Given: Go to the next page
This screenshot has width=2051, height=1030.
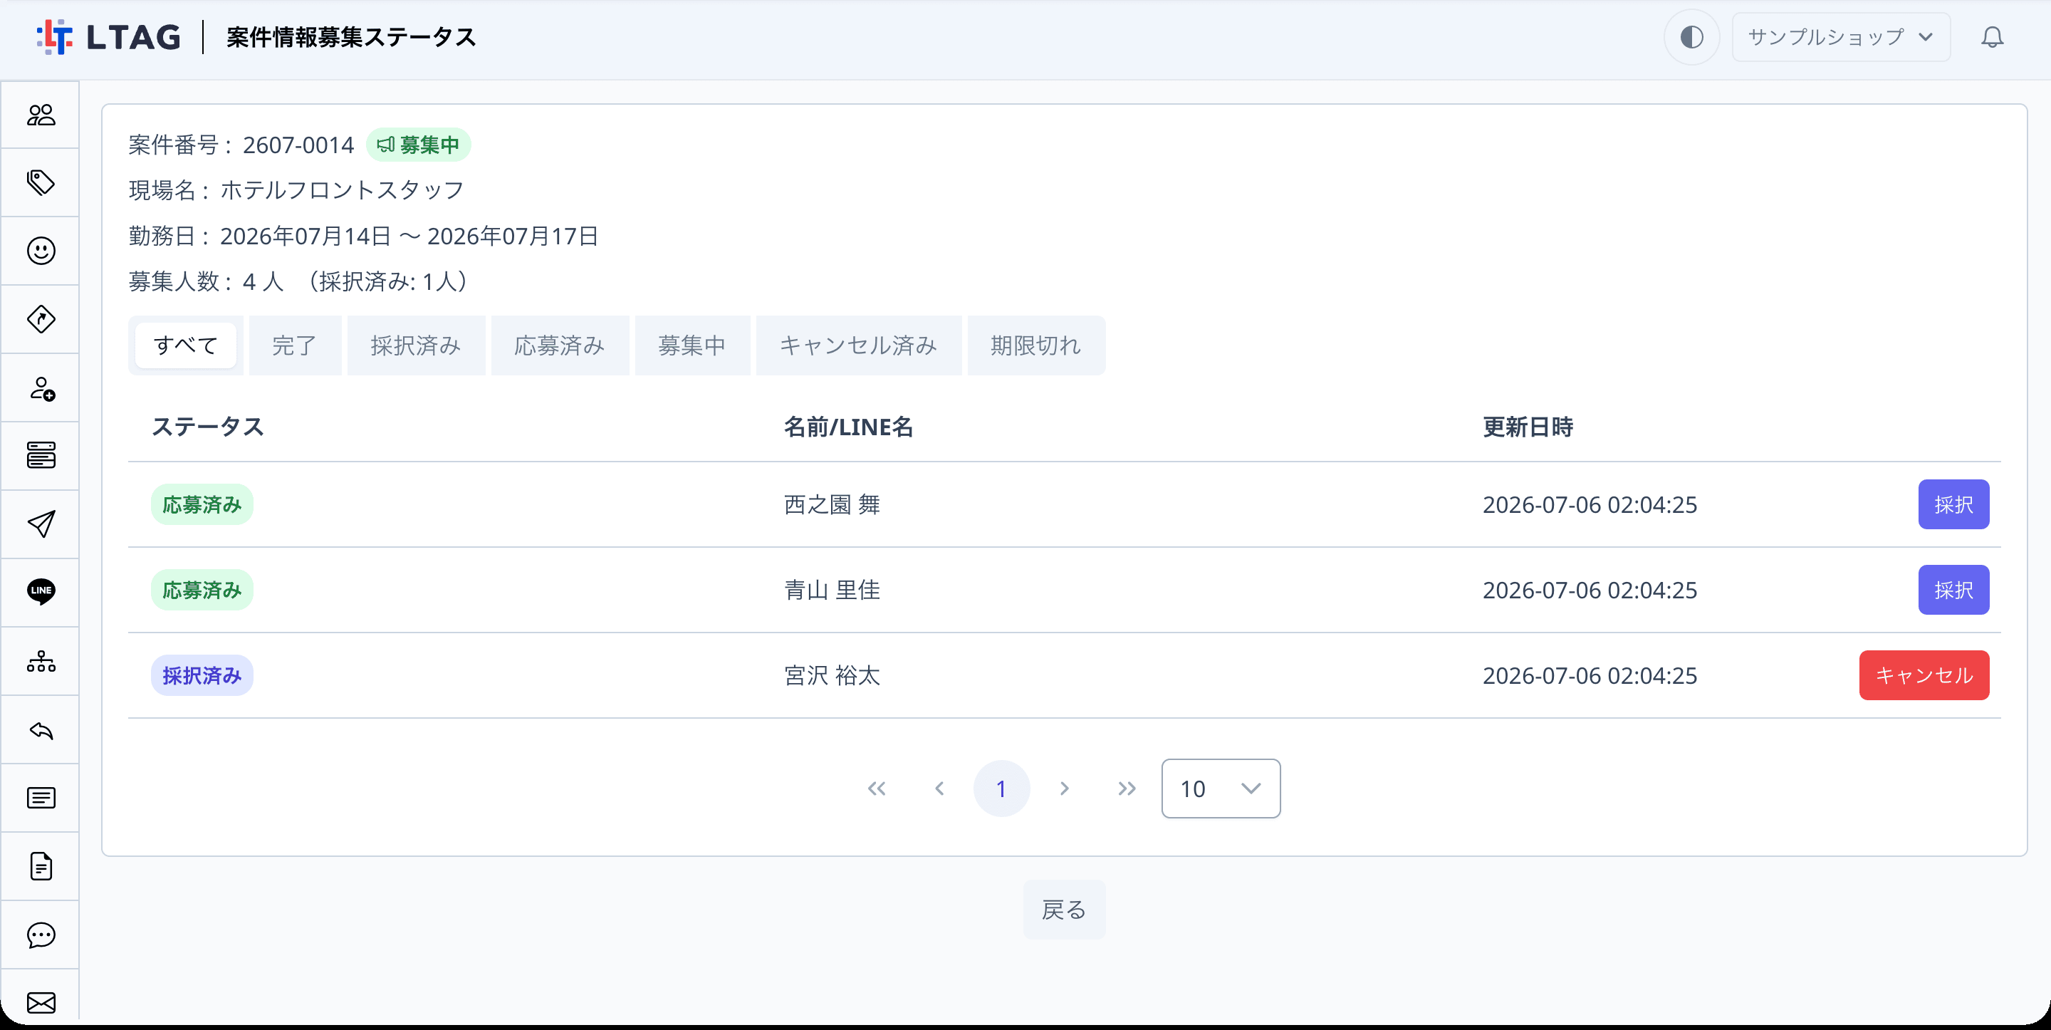Looking at the screenshot, I should click(1064, 789).
